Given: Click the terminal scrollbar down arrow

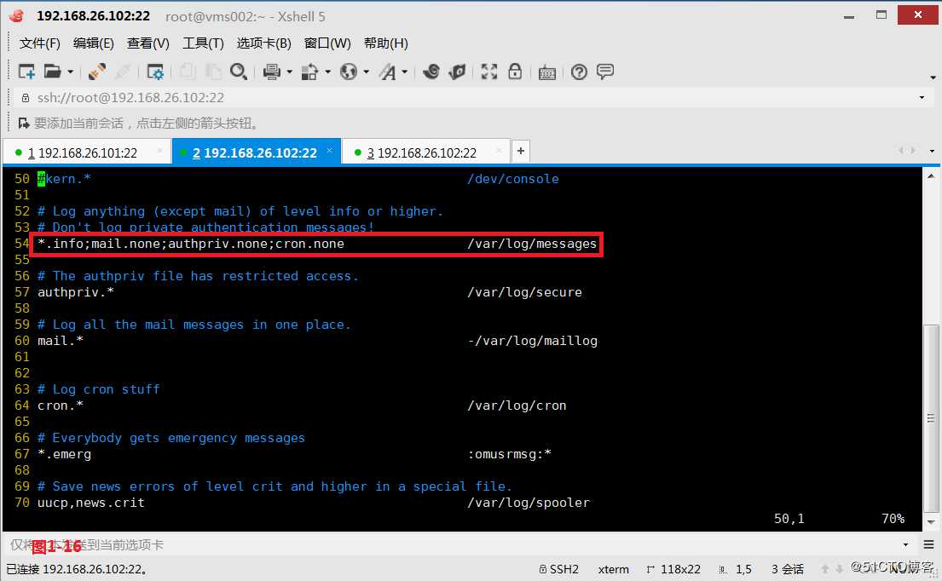Looking at the screenshot, I should (x=931, y=522).
